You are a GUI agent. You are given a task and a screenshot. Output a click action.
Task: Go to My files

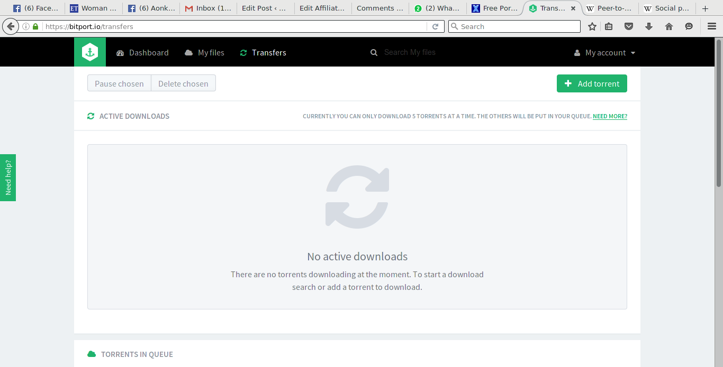tap(205, 53)
